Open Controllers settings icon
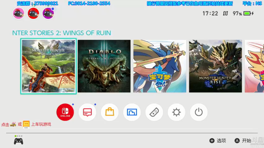264x148 pixels. coord(154,112)
